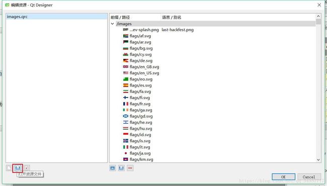Select flags/ja.svg
The image size is (327, 186).
[140, 153]
